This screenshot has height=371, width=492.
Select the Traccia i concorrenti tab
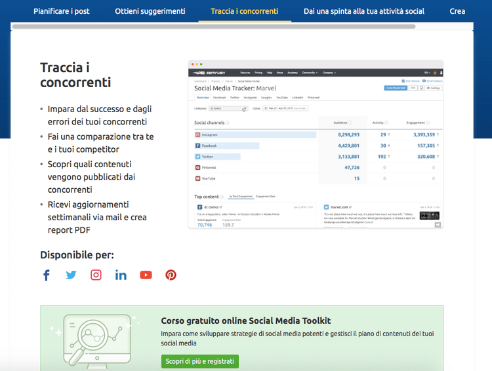coord(245,11)
